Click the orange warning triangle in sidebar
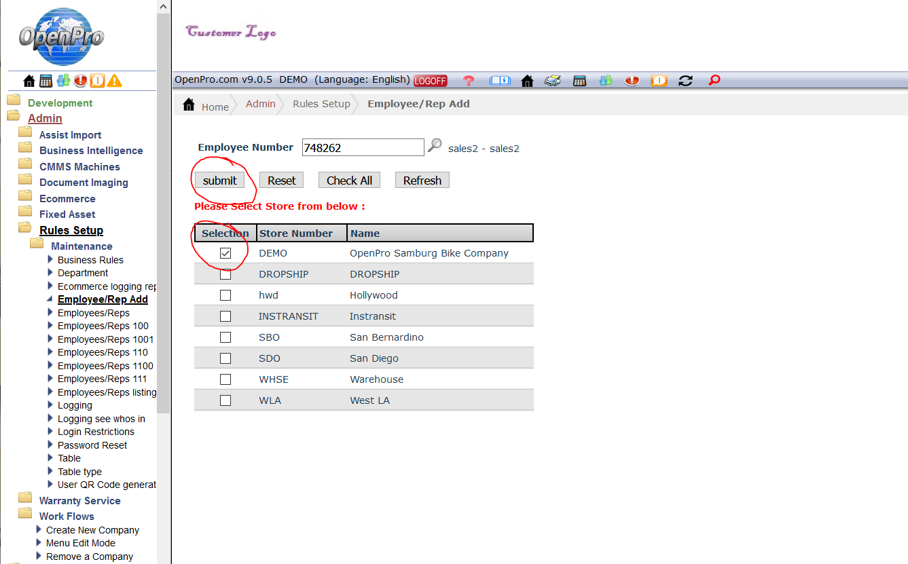908x564 pixels. point(115,81)
